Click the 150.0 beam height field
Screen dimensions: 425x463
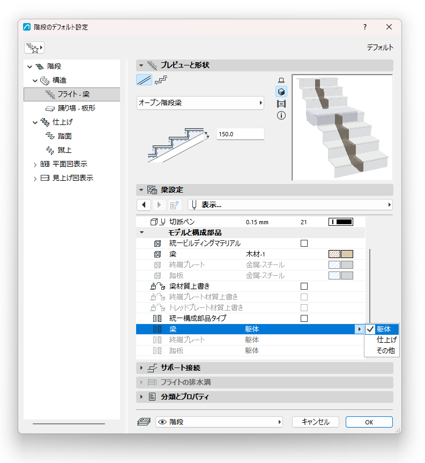[x=241, y=134]
